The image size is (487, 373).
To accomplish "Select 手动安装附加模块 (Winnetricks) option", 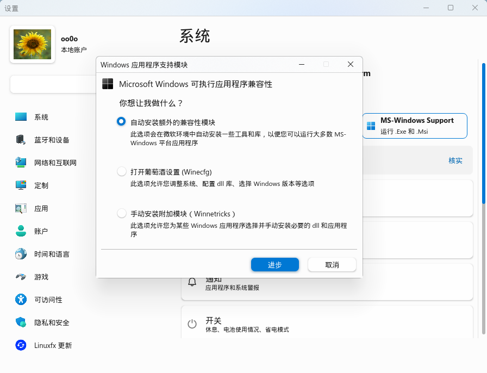I will 122,214.
